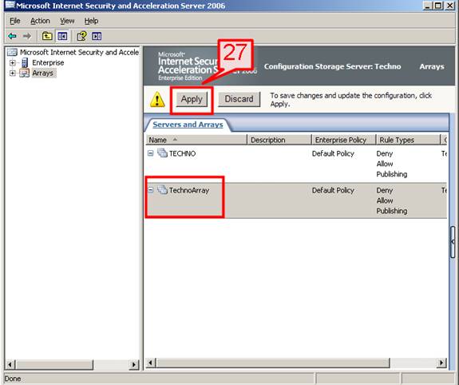The image size is (459, 385).
Task: Sort by Enterprise Policy column header
Action: point(344,140)
